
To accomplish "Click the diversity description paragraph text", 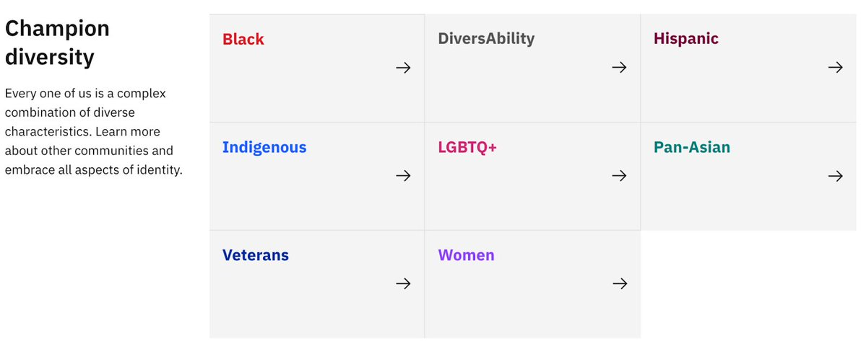I will [93, 133].
